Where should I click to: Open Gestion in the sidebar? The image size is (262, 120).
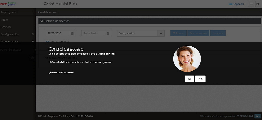click(6, 27)
